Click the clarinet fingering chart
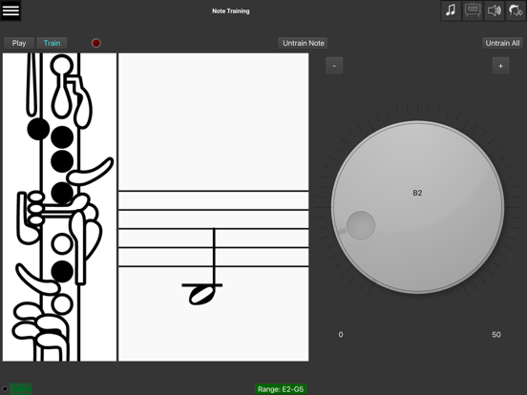 point(60,207)
